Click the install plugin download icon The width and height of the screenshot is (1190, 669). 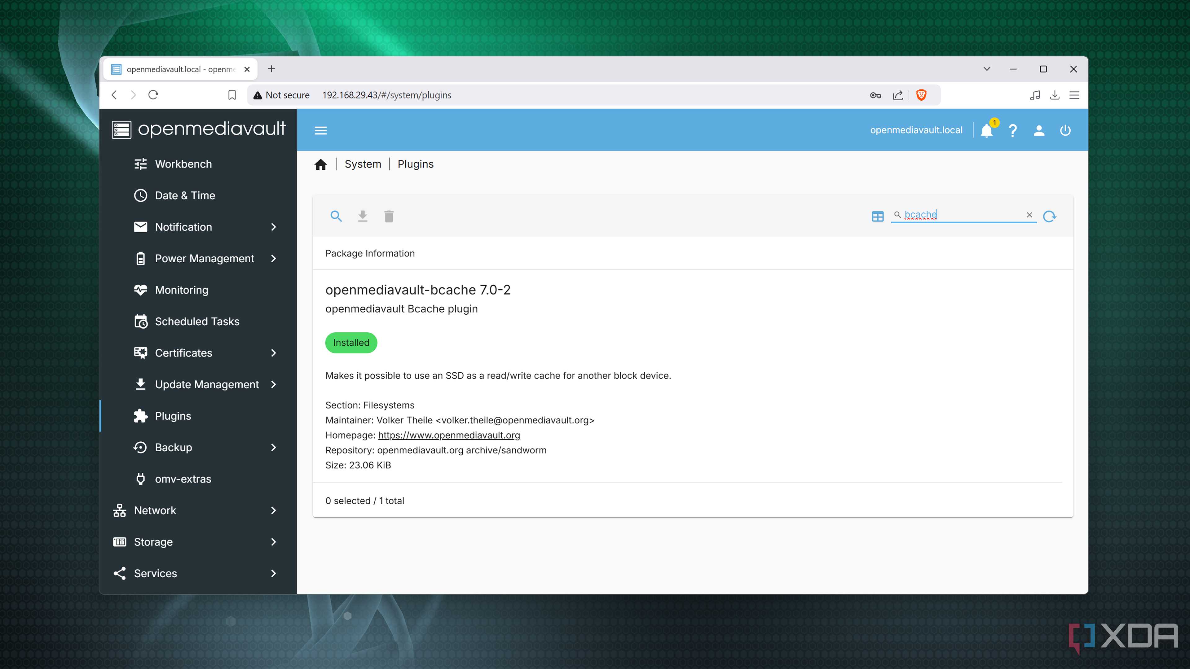point(363,216)
